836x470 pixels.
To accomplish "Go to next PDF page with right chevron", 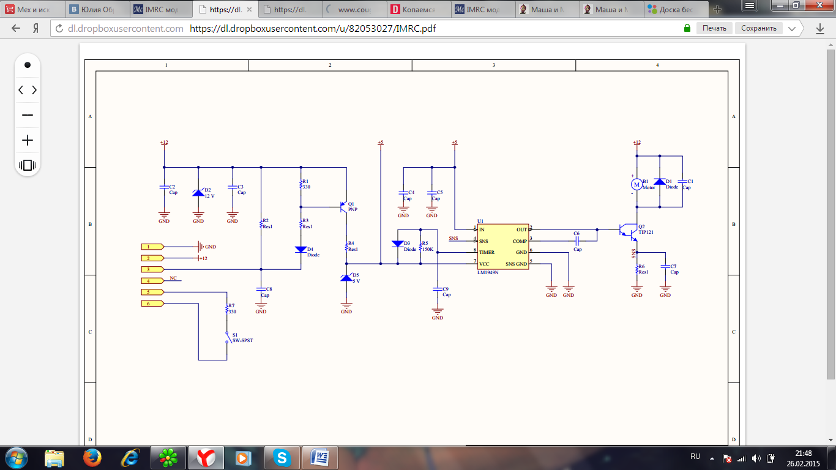I will click(34, 90).
